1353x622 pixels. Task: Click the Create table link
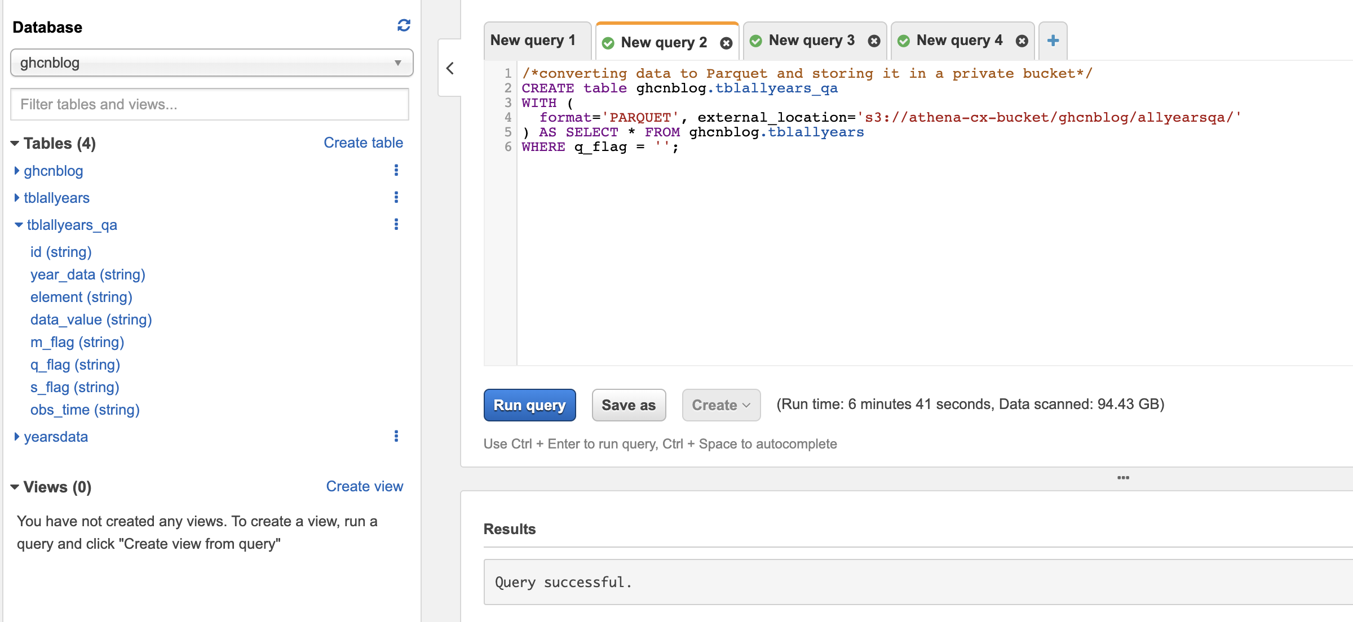[363, 143]
